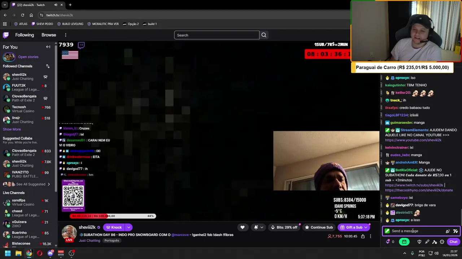This screenshot has height=259, width=462.
Task: Open File Explorer from taskbar
Action: tap(18, 253)
